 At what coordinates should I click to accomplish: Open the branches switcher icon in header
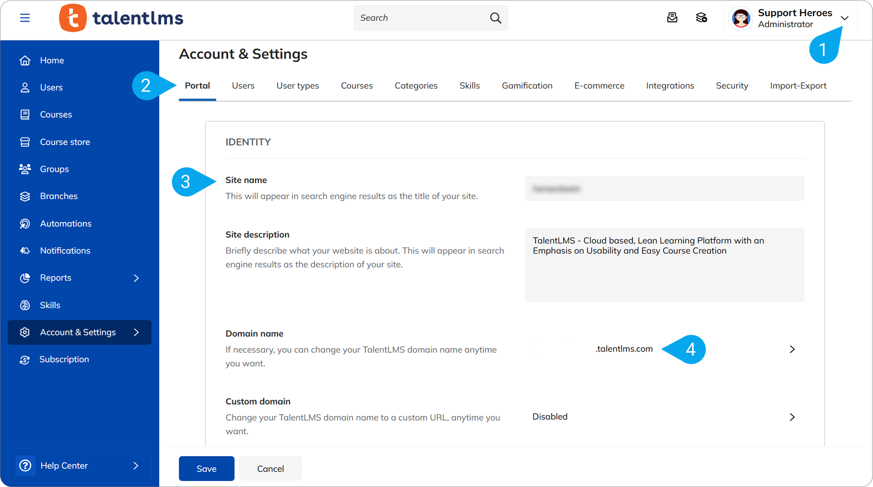coord(701,17)
